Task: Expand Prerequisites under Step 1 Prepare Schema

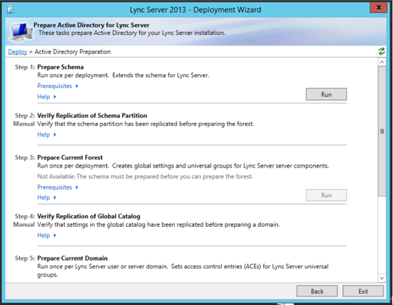Action: tap(57, 86)
